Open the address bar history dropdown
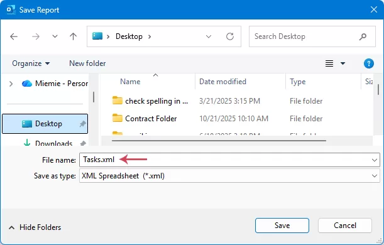Image resolution: width=384 pixels, height=245 pixels. point(209,36)
